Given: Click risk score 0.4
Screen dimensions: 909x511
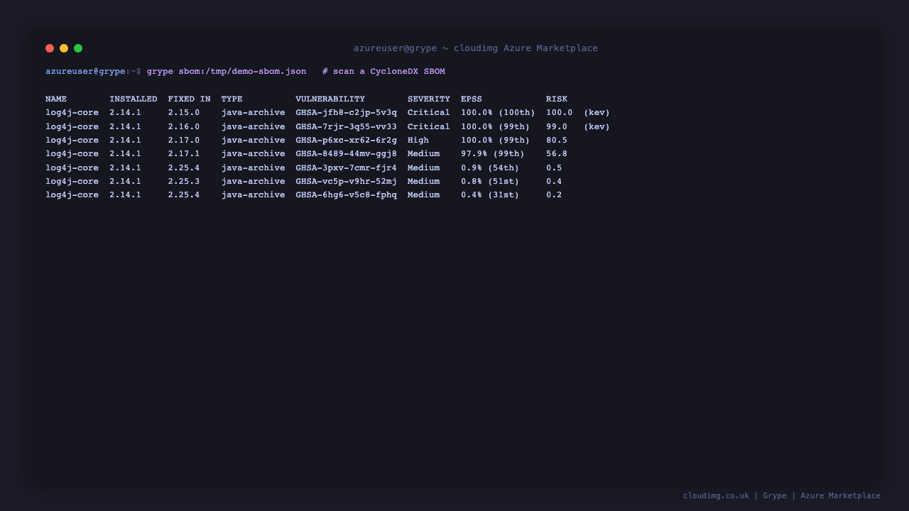Looking at the screenshot, I should pyautogui.click(x=554, y=182).
